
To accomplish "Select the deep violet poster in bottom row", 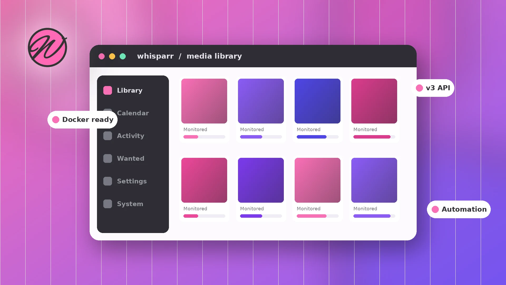I will tap(261, 180).
